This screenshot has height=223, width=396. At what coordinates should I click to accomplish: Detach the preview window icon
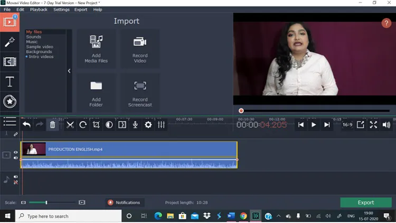pyautogui.click(x=361, y=125)
